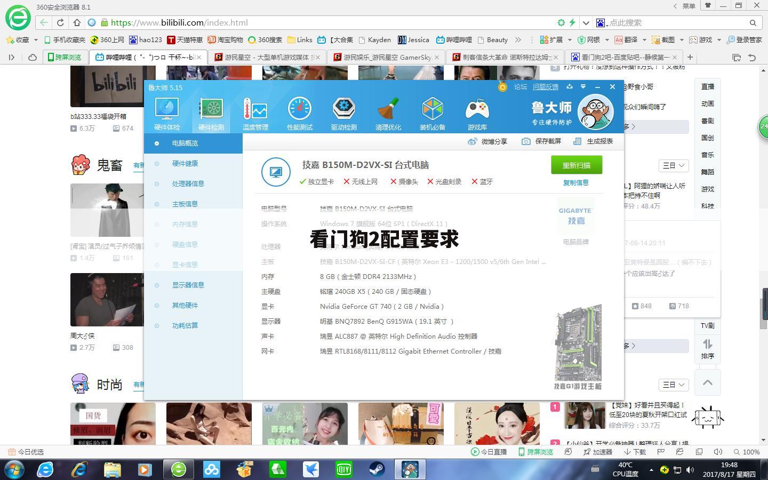Open 三日 dropdown in 时尚 section
This screenshot has height=480, width=768.
673,385
